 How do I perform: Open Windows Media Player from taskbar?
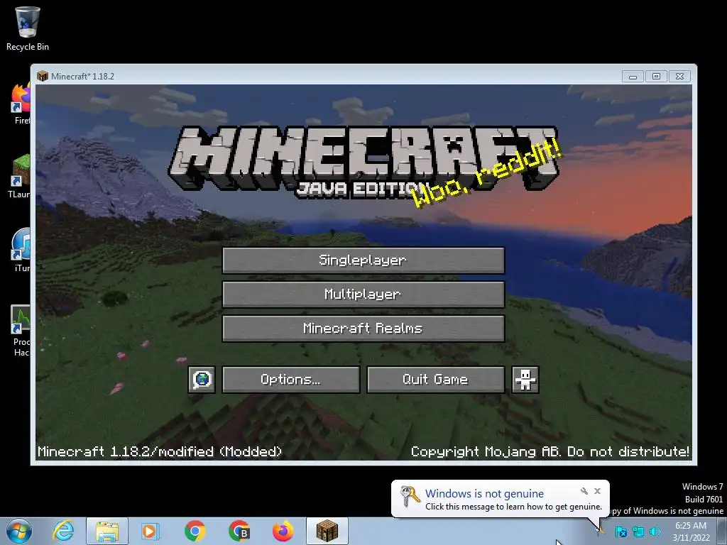[x=151, y=531]
